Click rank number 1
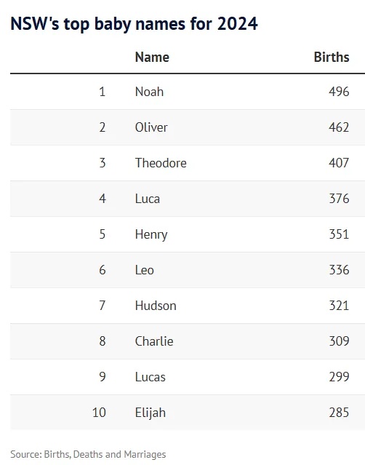The image size is (365, 465). [103, 92]
